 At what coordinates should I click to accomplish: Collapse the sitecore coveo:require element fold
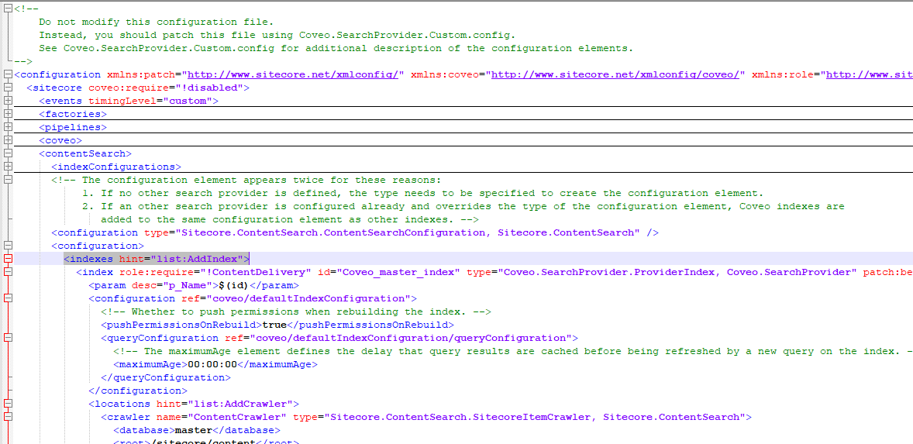pyautogui.click(x=8, y=88)
